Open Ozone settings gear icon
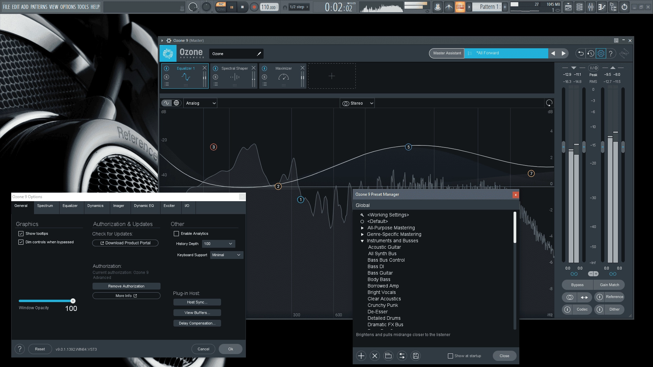Screen dimensions: 653x367 (601, 53)
